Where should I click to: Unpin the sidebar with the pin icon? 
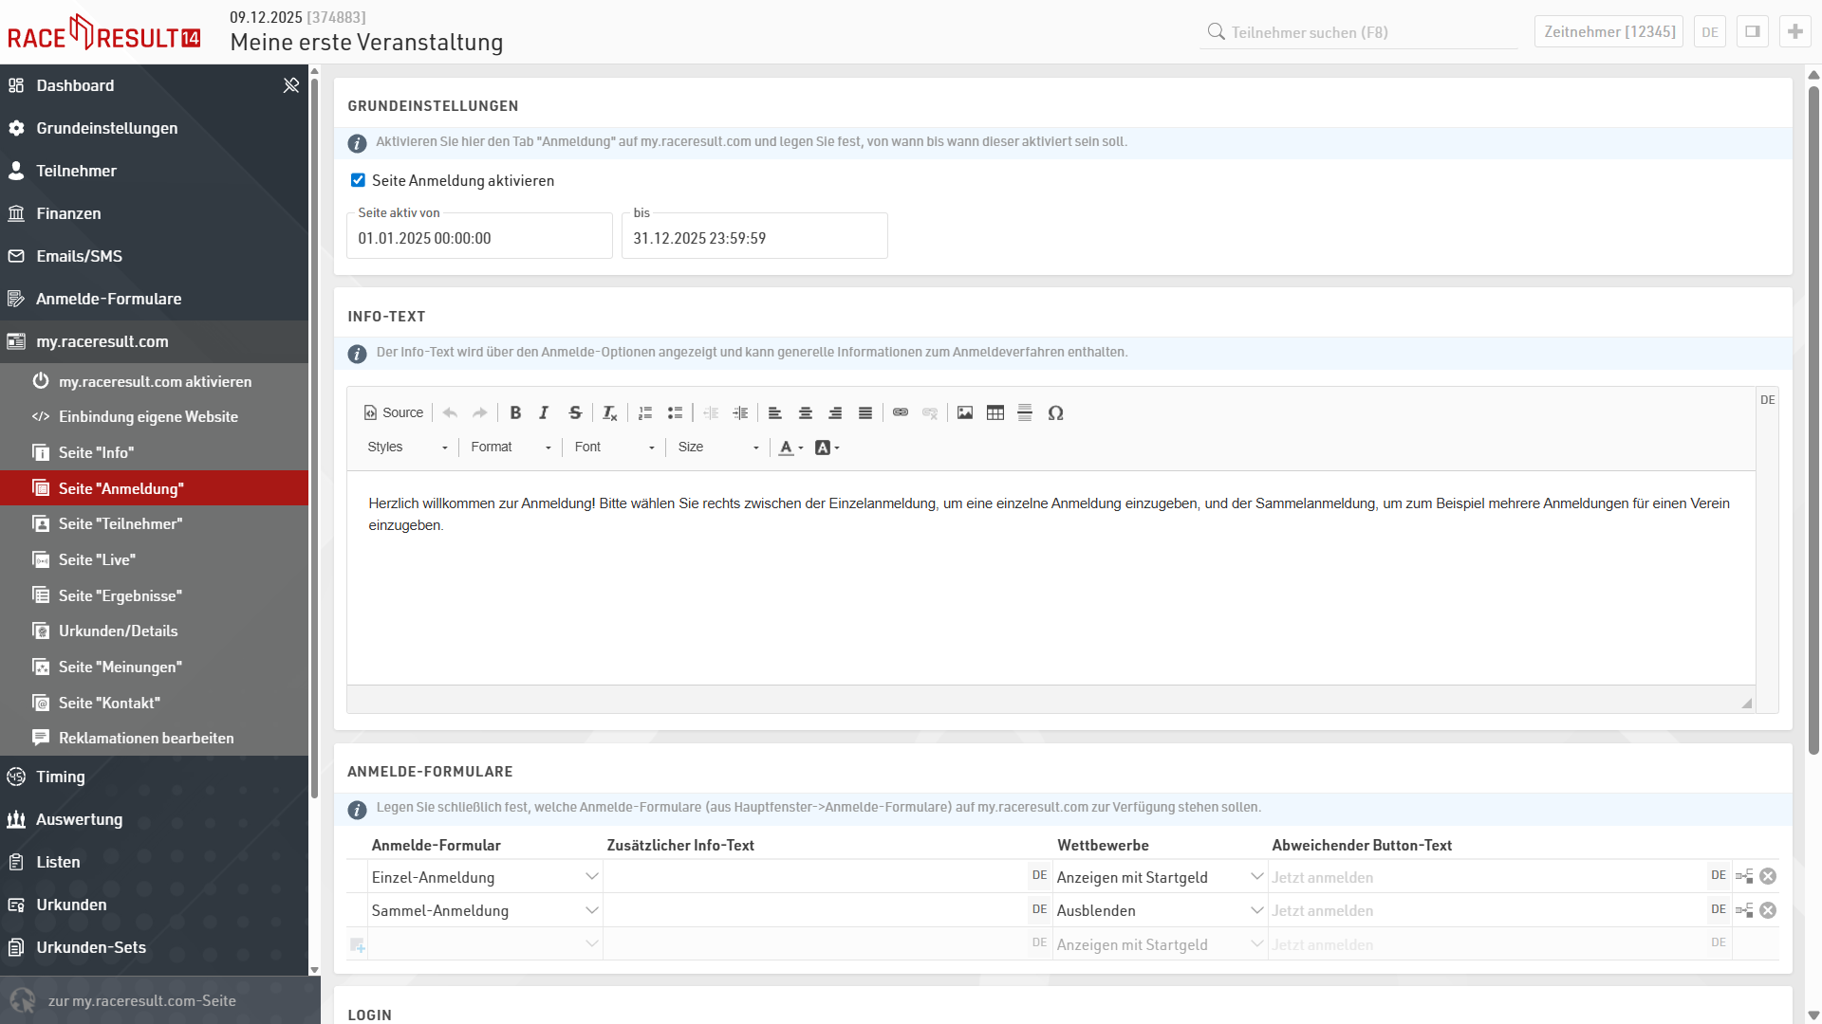291,85
